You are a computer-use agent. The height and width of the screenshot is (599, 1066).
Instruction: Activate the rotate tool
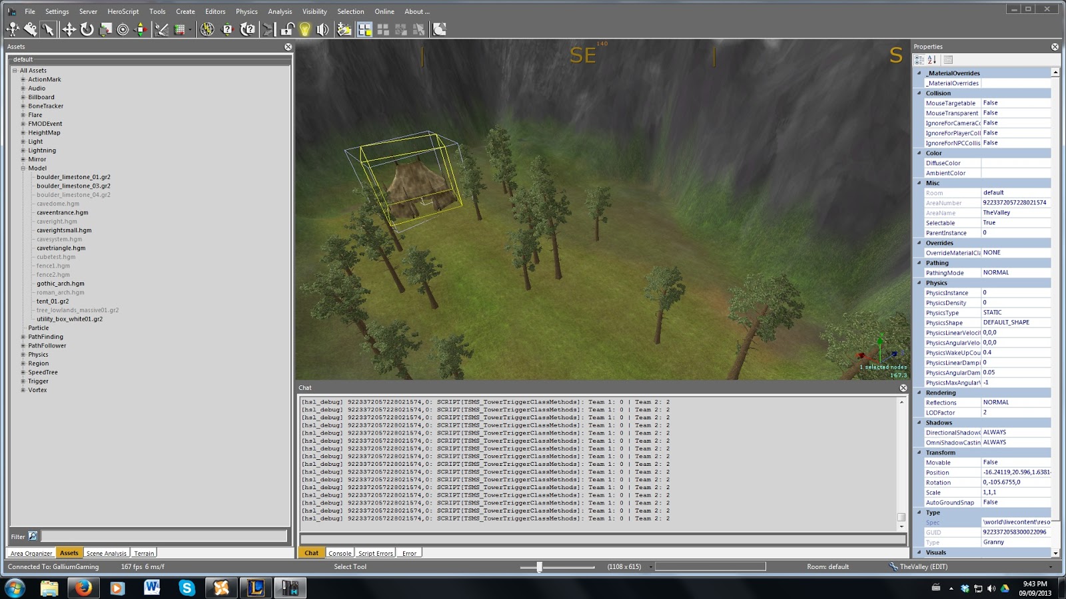pos(87,29)
